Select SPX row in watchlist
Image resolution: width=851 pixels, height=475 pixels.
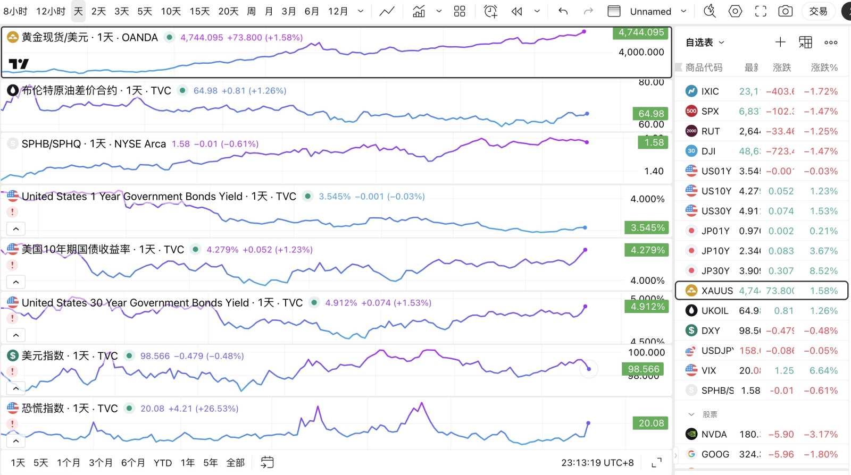pyautogui.click(x=762, y=111)
